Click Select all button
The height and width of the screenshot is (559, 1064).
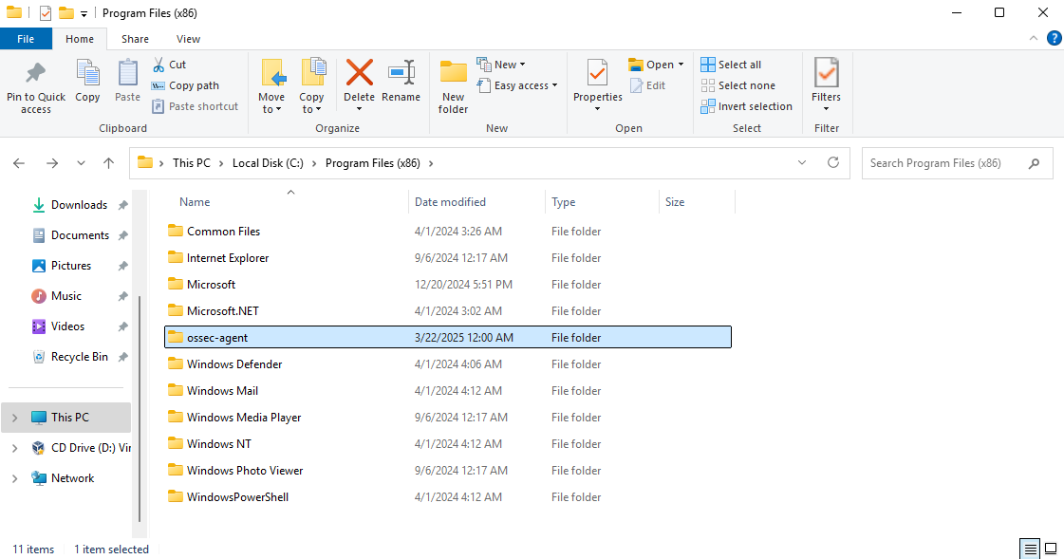tap(732, 65)
